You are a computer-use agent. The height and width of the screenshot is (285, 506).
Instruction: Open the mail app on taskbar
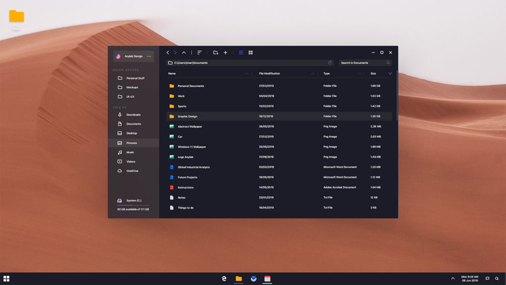coord(254,278)
